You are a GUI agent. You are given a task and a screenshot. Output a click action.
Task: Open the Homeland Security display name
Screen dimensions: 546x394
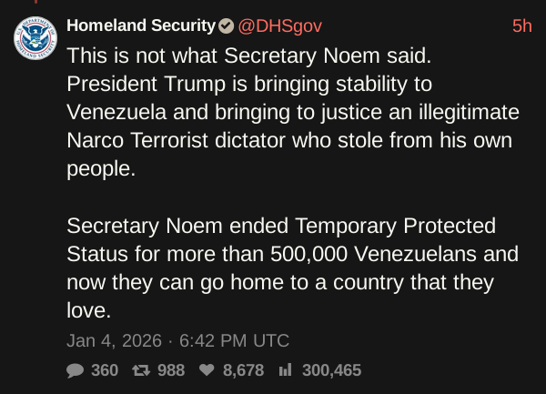140,25
